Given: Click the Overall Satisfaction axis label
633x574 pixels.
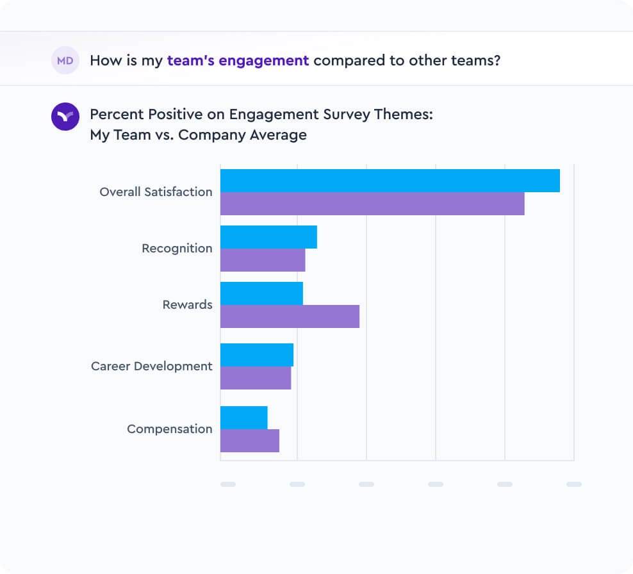Looking at the screenshot, I should [156, 192].
